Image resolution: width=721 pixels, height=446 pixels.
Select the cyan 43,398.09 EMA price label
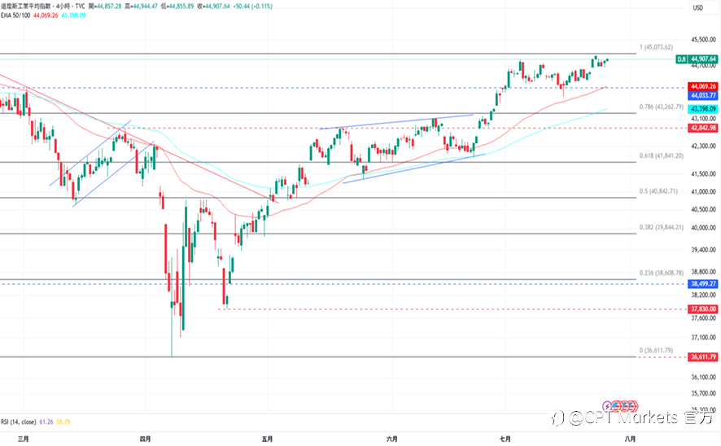[702, 109]
